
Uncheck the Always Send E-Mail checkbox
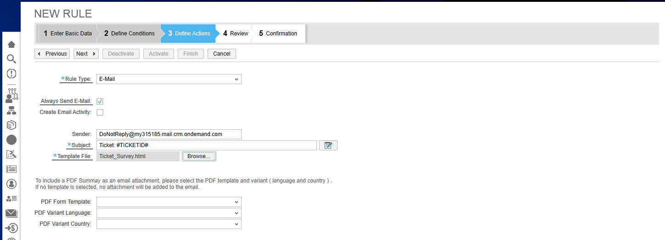click(x=100, y=101)
